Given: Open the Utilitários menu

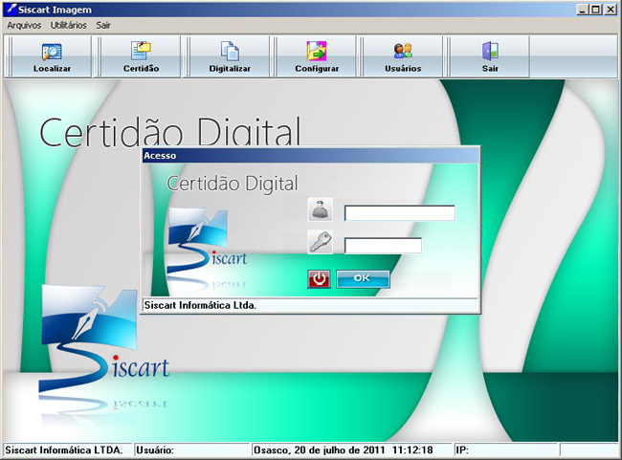Looking at the screenshot, I should click(68, 26).
